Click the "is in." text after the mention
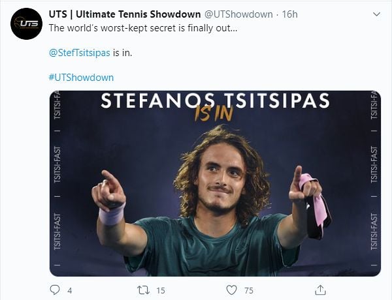 [x=122, y=53]
